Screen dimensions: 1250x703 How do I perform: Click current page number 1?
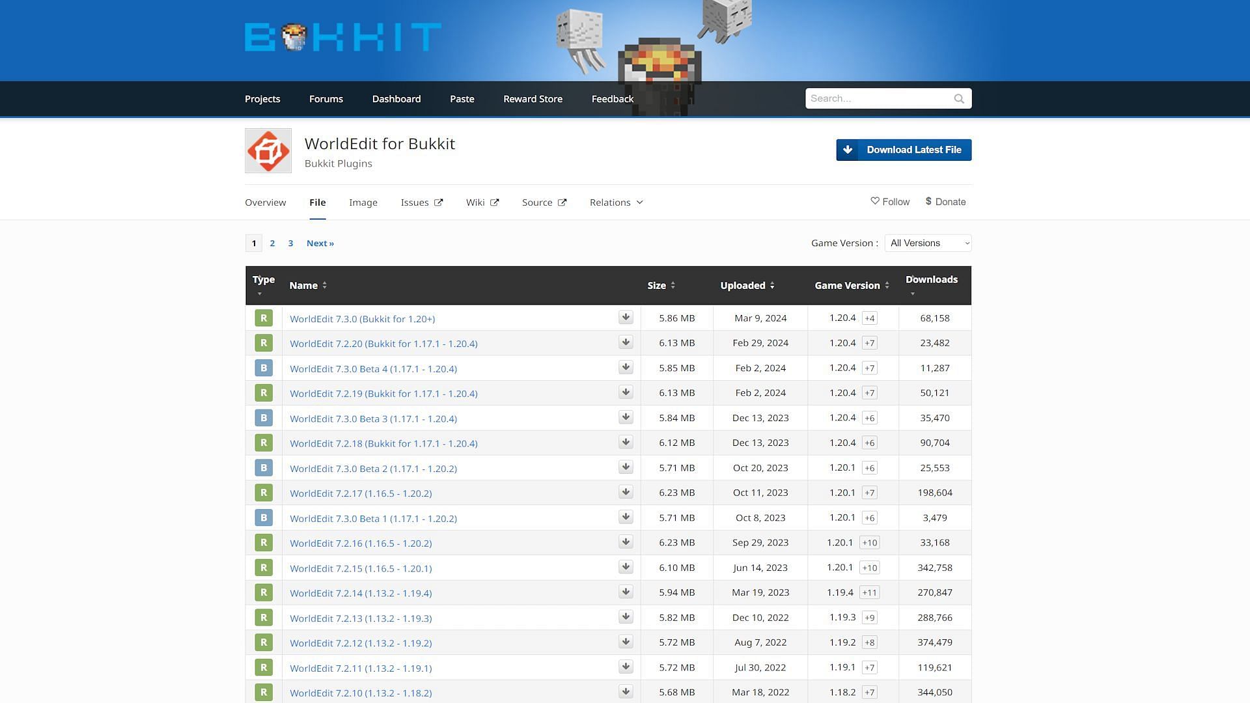tap(254, 243)
